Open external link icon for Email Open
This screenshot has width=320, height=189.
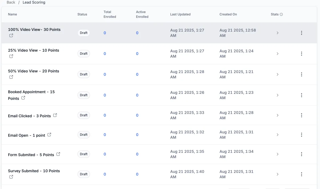coord(49,135)
